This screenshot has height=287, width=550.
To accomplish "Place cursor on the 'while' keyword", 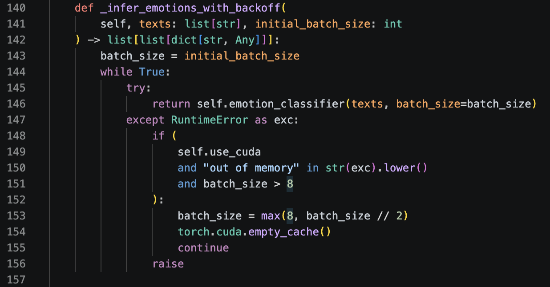I will [116, 72].
